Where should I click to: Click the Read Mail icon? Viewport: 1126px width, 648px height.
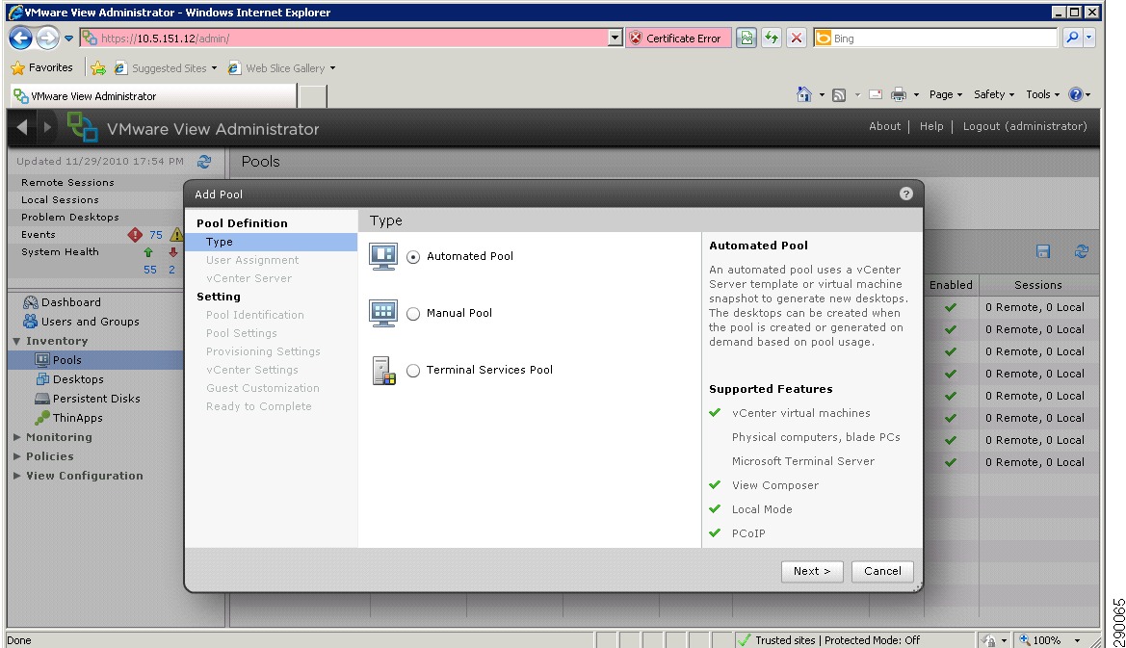[876, 94]
